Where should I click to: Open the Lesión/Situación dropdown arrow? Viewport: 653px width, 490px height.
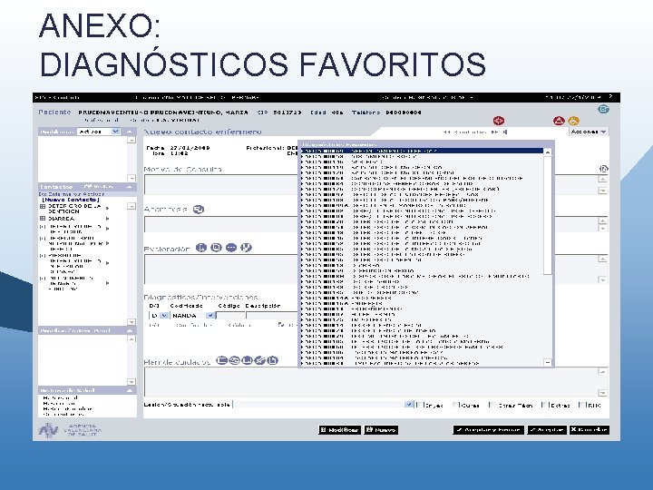click(x=409, y=404)
